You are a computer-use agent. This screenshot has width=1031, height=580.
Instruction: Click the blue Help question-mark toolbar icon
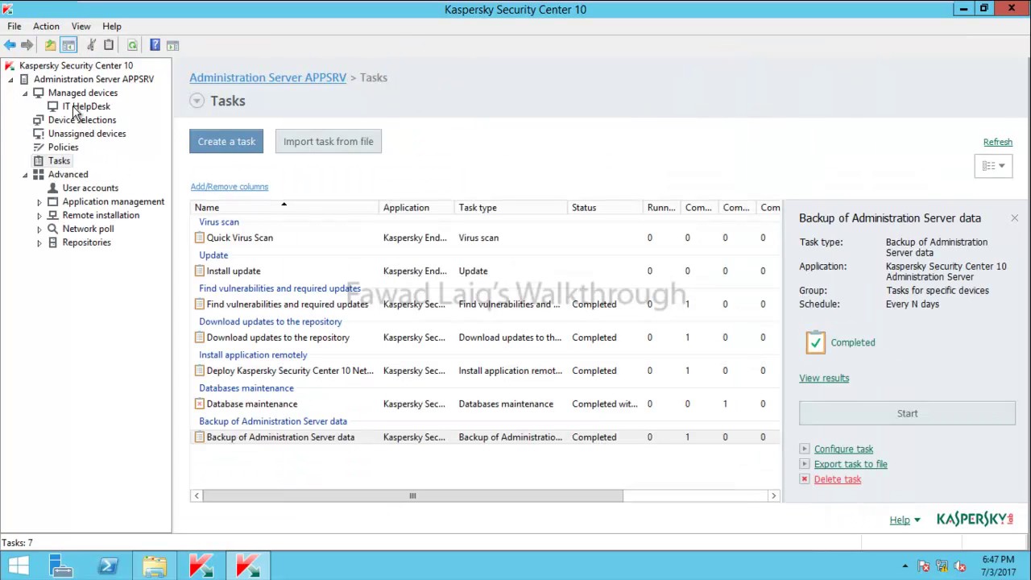click(155, 45)
